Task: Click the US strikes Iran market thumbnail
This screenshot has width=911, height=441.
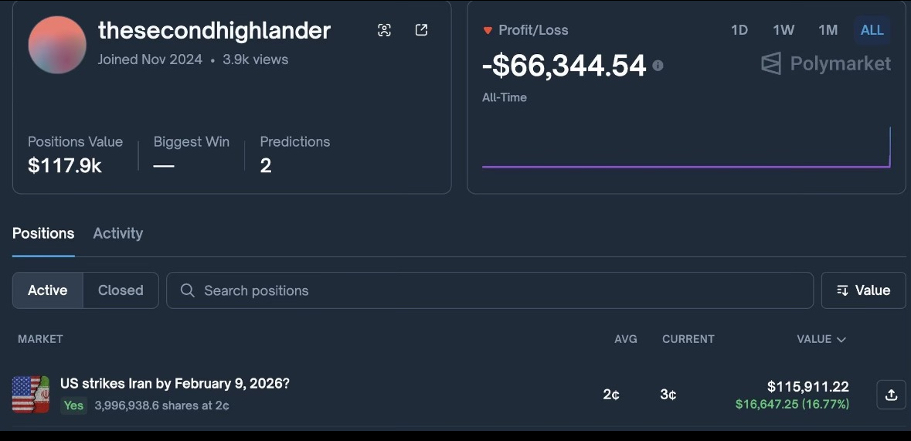Action: [x=31, y=395]
